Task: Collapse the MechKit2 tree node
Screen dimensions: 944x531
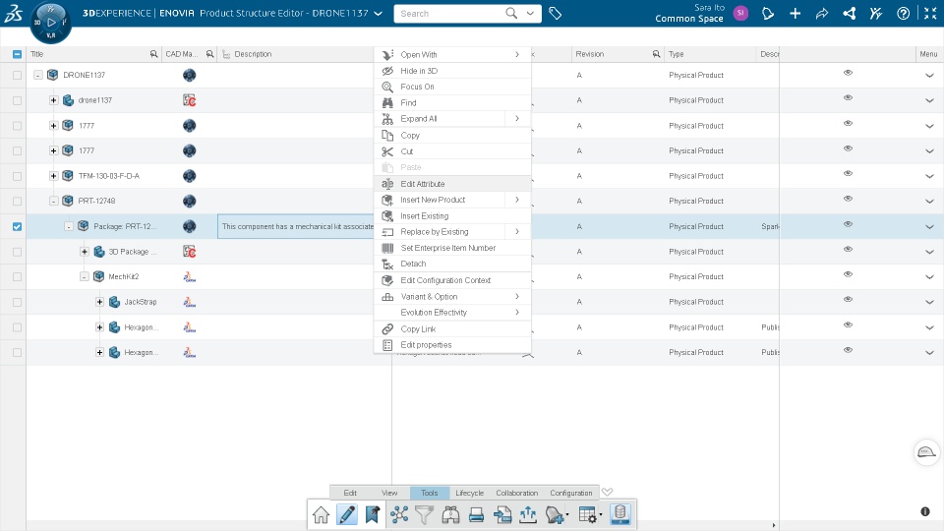Action: point(85,277)
